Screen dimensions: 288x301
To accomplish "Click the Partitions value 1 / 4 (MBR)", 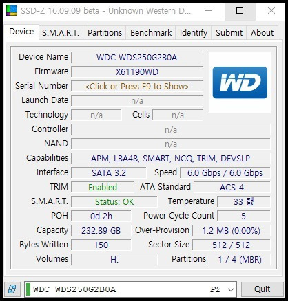I will click(x=240, y=260).
